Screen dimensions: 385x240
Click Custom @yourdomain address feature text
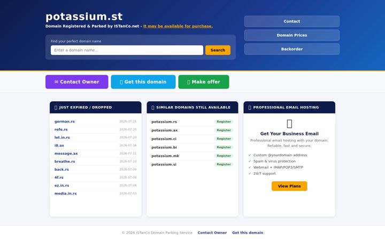(x=280, y=155)
